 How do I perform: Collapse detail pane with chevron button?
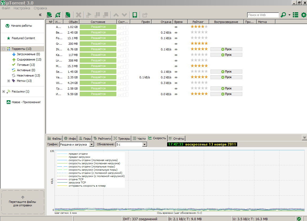[x=304, y=138]
